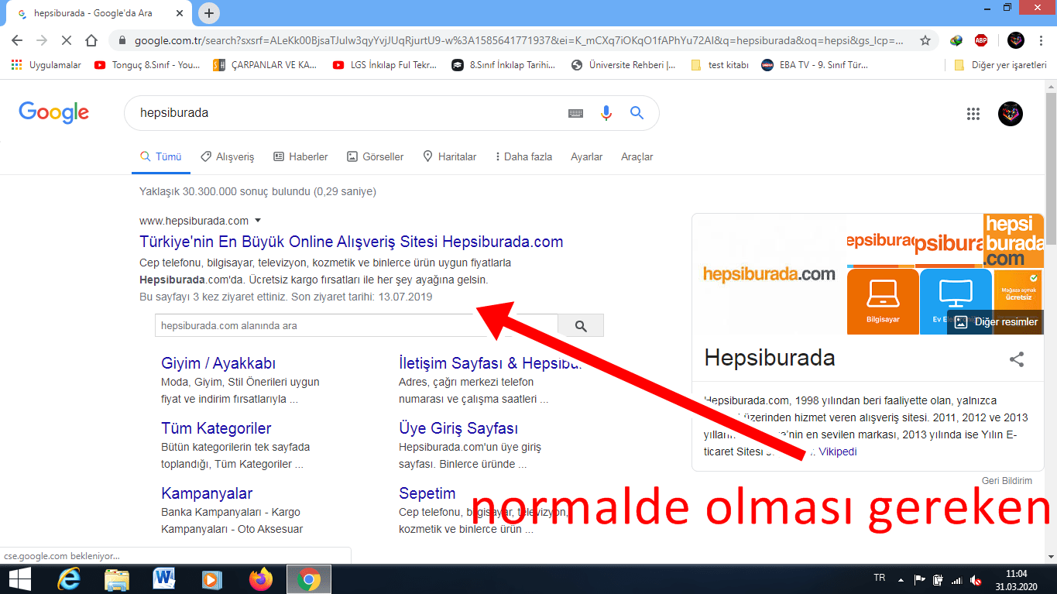
Task: Open the Üniversite Rehberi bookmark
Action: point(623,65)
